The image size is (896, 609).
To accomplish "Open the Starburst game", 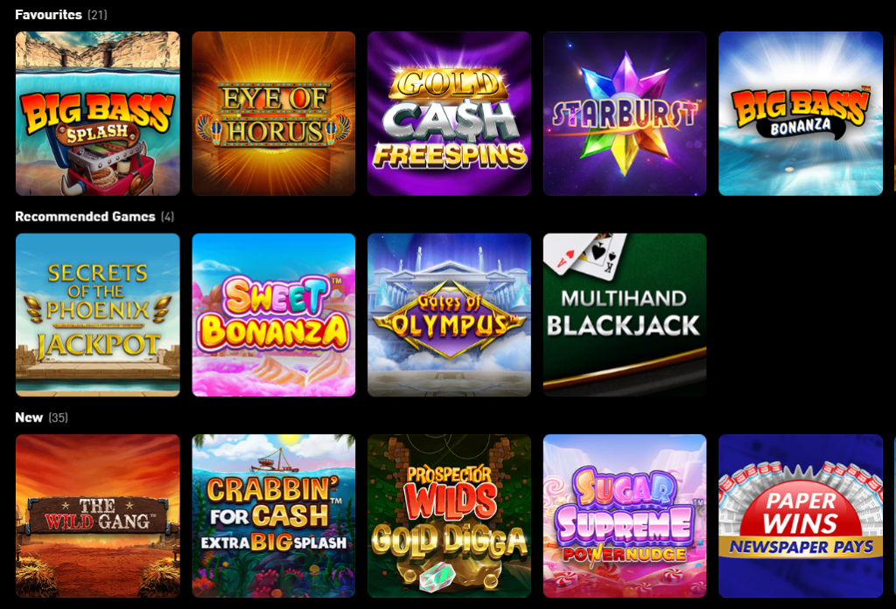I will point(625,114).
